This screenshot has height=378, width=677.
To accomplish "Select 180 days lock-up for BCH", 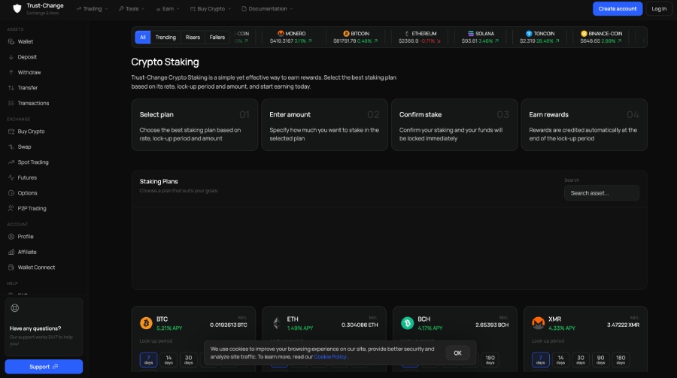I will pyautogui.click(x=490, y=359).
